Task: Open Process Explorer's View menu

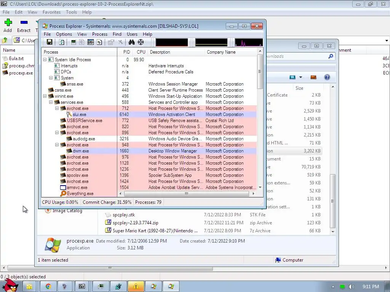Action: coord(82,34)
